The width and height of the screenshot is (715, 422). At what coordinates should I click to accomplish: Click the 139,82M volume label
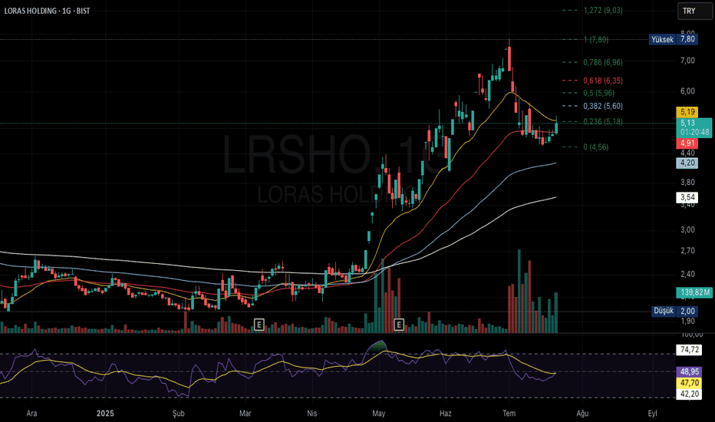coord(694,292)
